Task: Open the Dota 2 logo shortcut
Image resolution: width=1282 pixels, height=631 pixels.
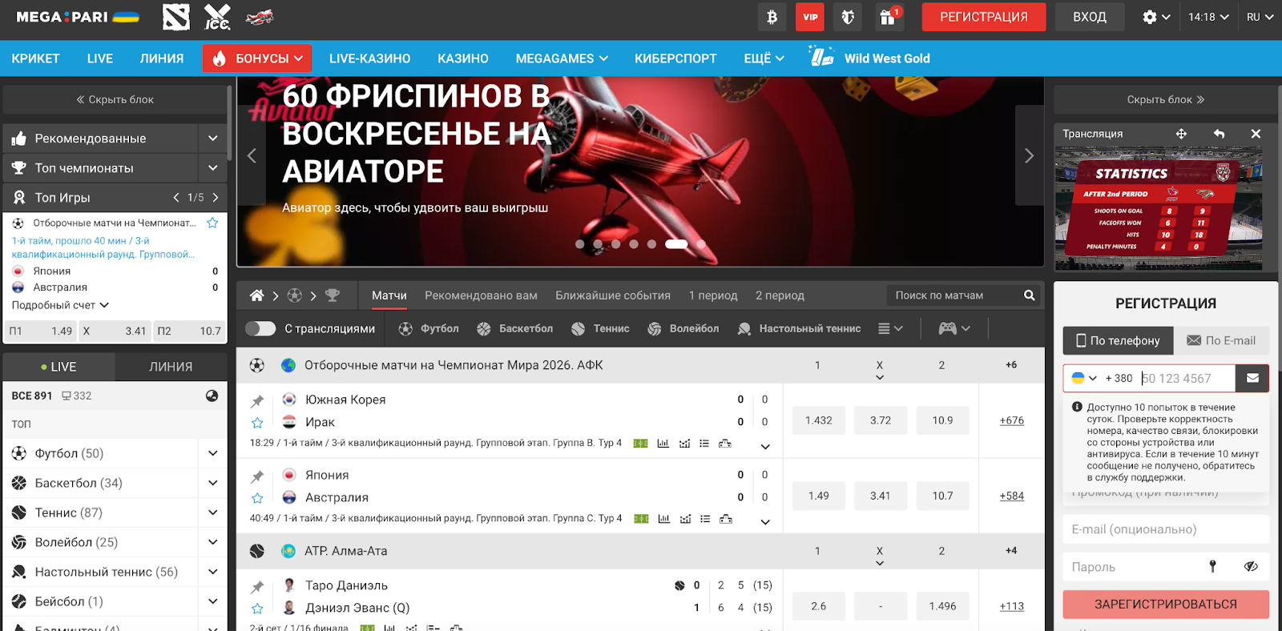Action: click(x=176, y=17)
